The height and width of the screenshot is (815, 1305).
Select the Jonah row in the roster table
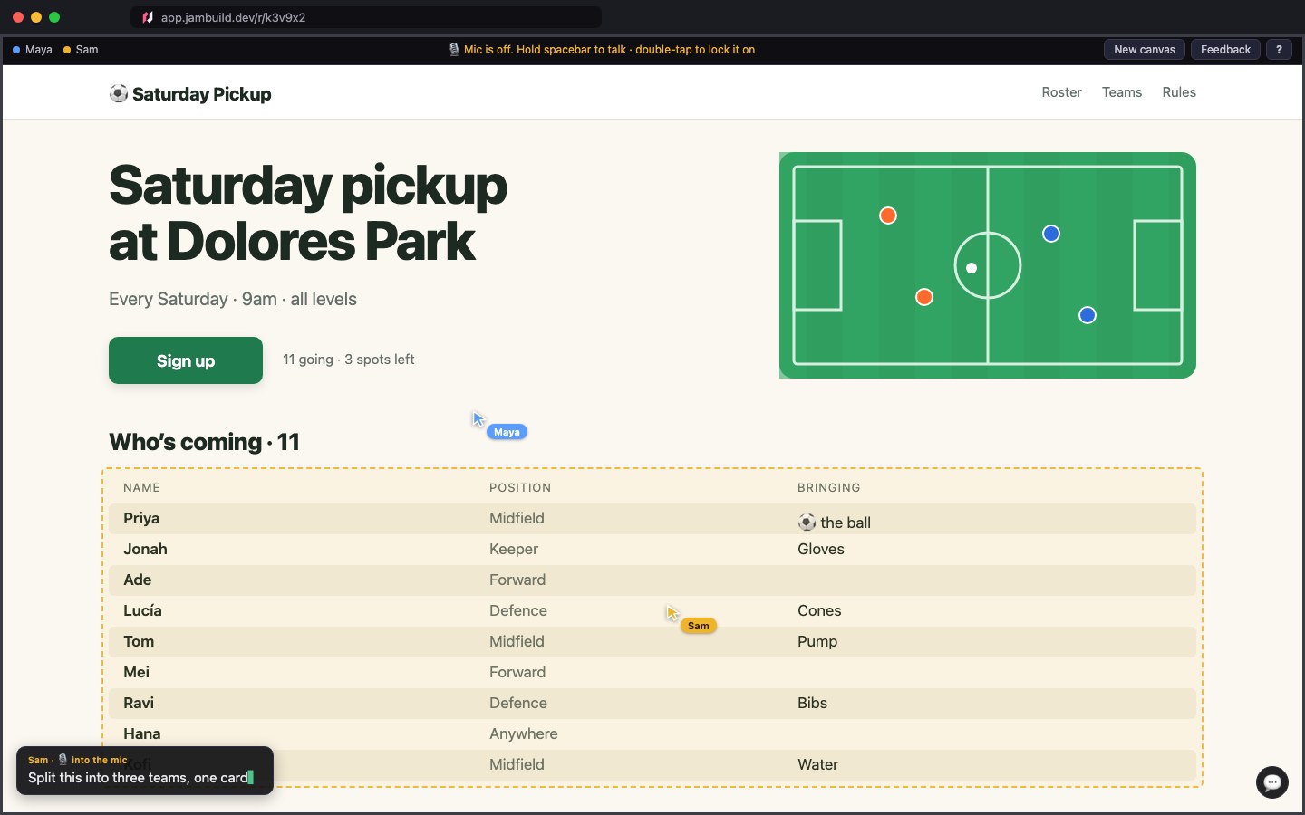[652, 549]
